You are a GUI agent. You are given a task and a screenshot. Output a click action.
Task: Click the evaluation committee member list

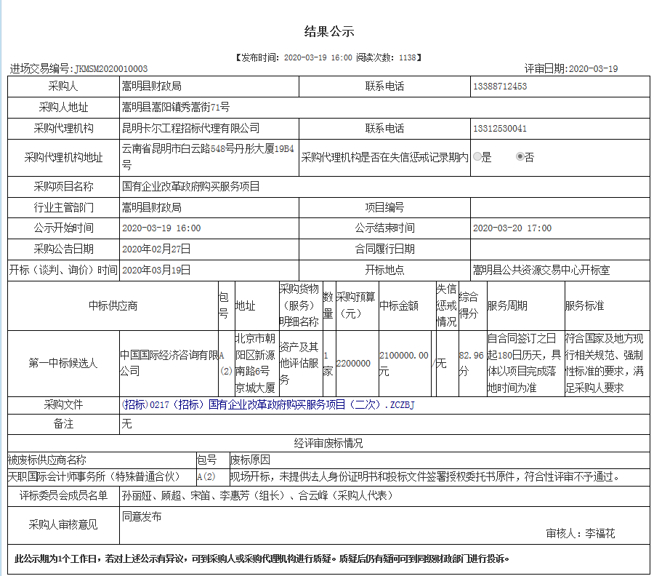click(x=257, y=496)
